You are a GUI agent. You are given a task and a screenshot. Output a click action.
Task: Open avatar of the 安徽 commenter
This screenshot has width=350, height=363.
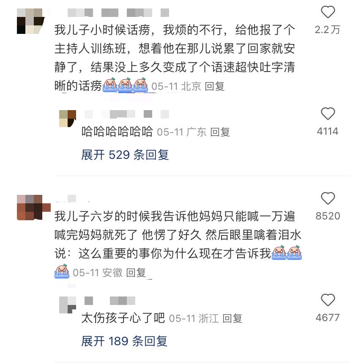click(x=33, y=208)
